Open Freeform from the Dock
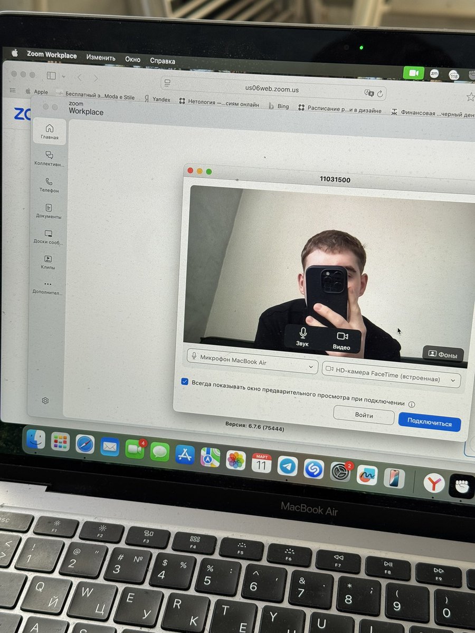The height and width of the screenshot is (633, 475). (x=367, y=475)
